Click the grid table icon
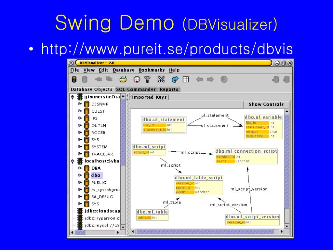This screenshot has height=250, width=333. click(x=186, y=79)
